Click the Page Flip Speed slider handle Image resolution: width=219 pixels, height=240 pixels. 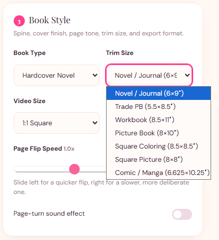[x=74, y=169]
